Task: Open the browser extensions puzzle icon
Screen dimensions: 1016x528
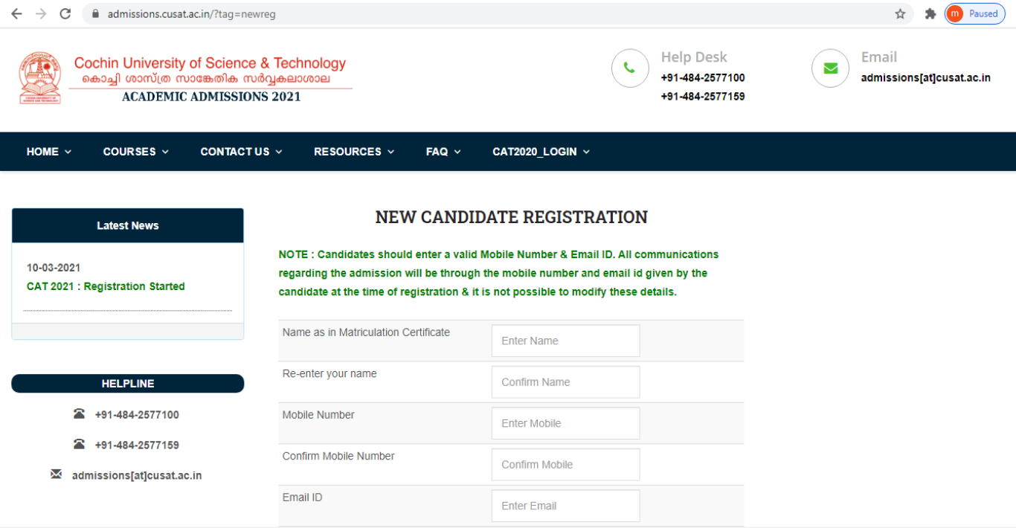Action: (x=930, y=13)
